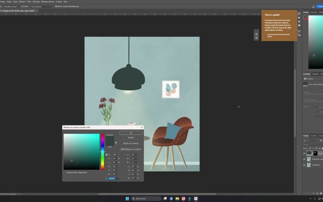Click the C cyan percentage field
The width and height of the screenshot is (323, 202).
coord(134,167)
